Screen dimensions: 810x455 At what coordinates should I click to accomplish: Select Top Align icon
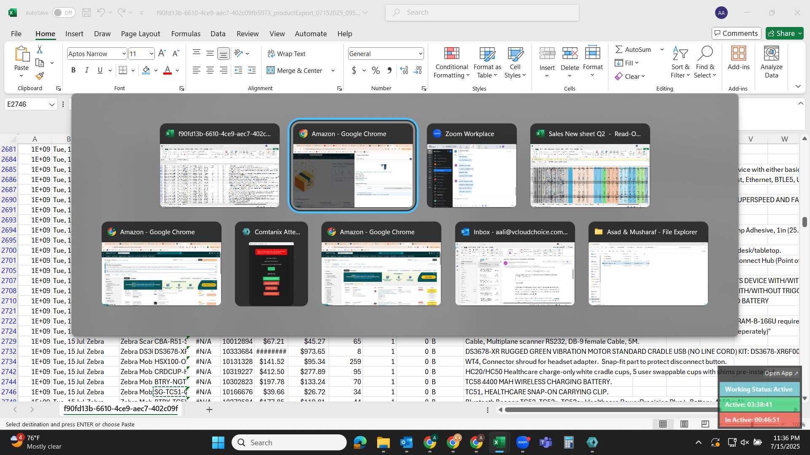[x=197, y=54]
